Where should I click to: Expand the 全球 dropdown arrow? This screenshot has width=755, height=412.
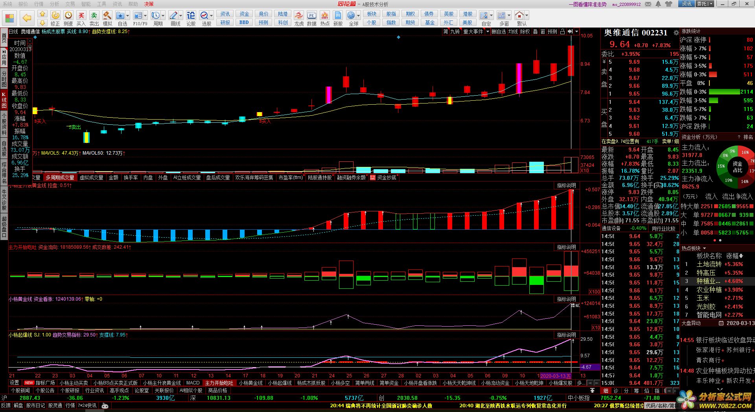pyautogui.click(x=358, y=16)
